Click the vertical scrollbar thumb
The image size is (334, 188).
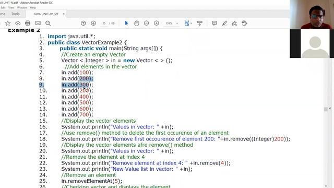point(326,109)
